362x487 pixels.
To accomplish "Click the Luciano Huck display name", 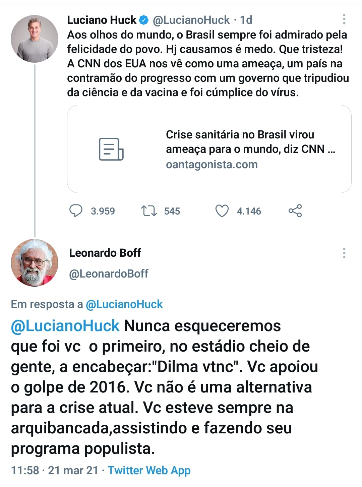I will pyautogui.click(x=102, y=20).
